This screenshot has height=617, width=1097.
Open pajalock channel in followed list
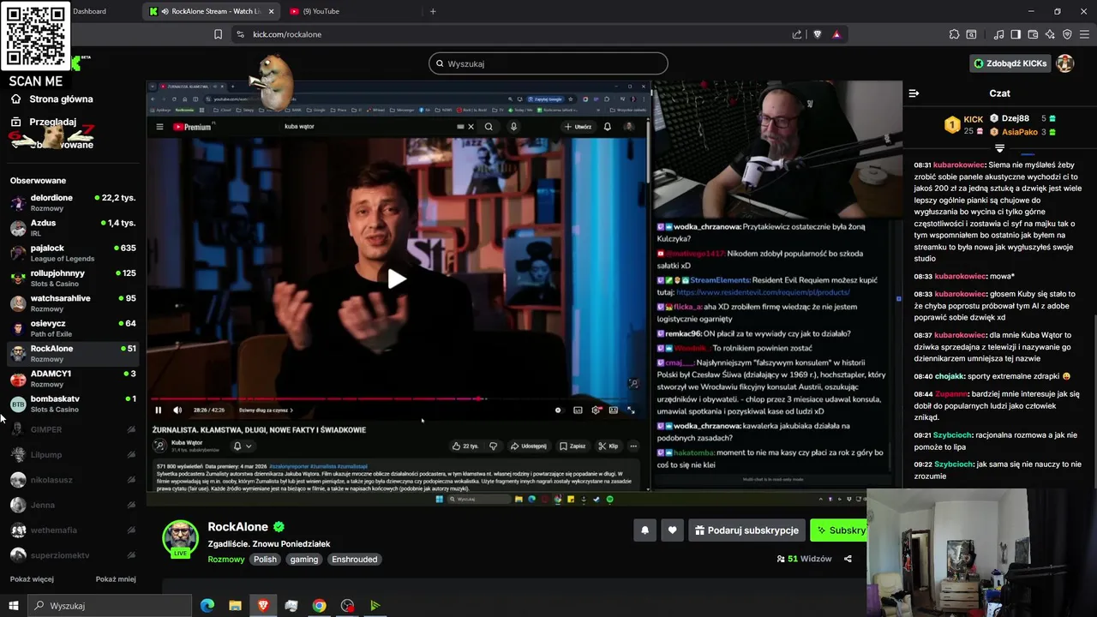pyautogui.click(x=73, y=253)
